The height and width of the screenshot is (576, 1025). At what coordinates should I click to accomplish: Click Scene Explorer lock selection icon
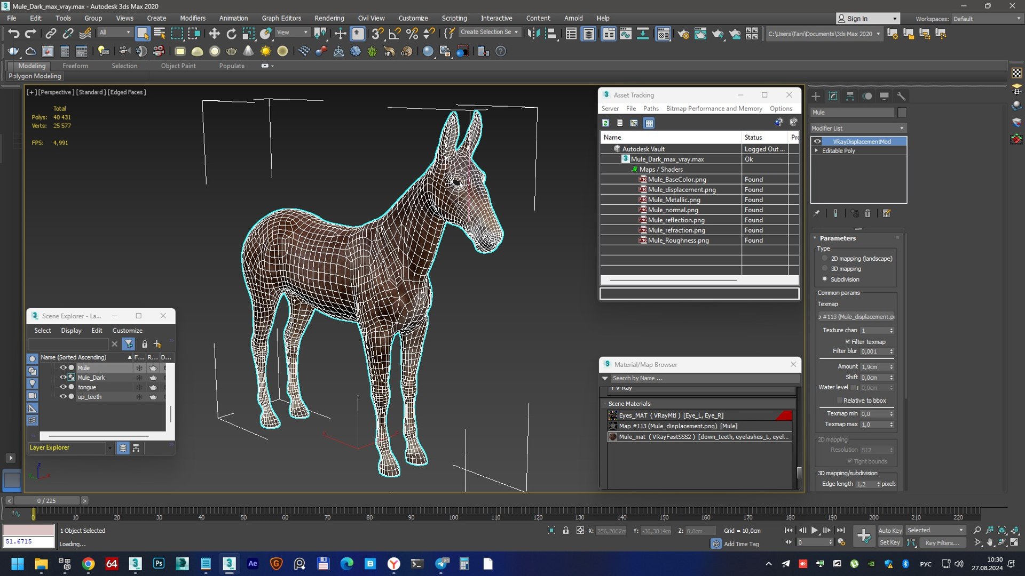[x=144, y=344]
